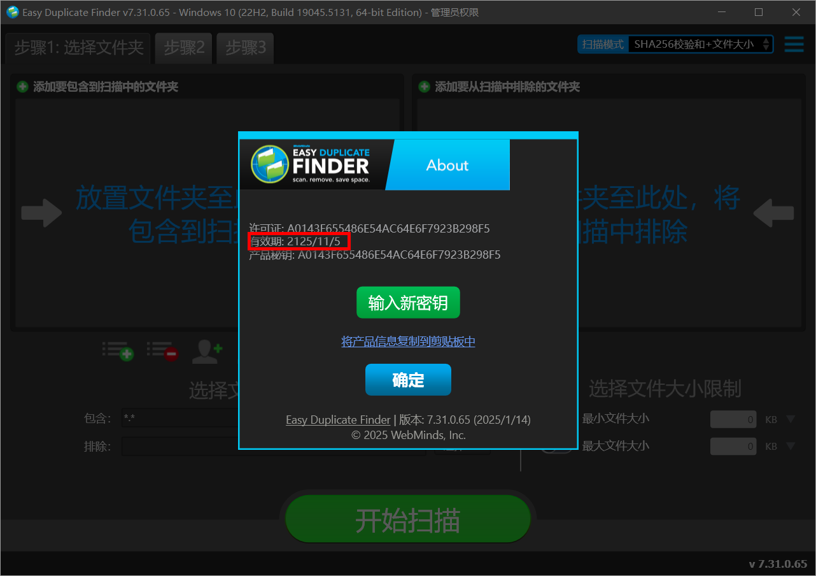Open the hamburger menu in top right
Viewport: 816px width, 576px height.
click(794, 45)
